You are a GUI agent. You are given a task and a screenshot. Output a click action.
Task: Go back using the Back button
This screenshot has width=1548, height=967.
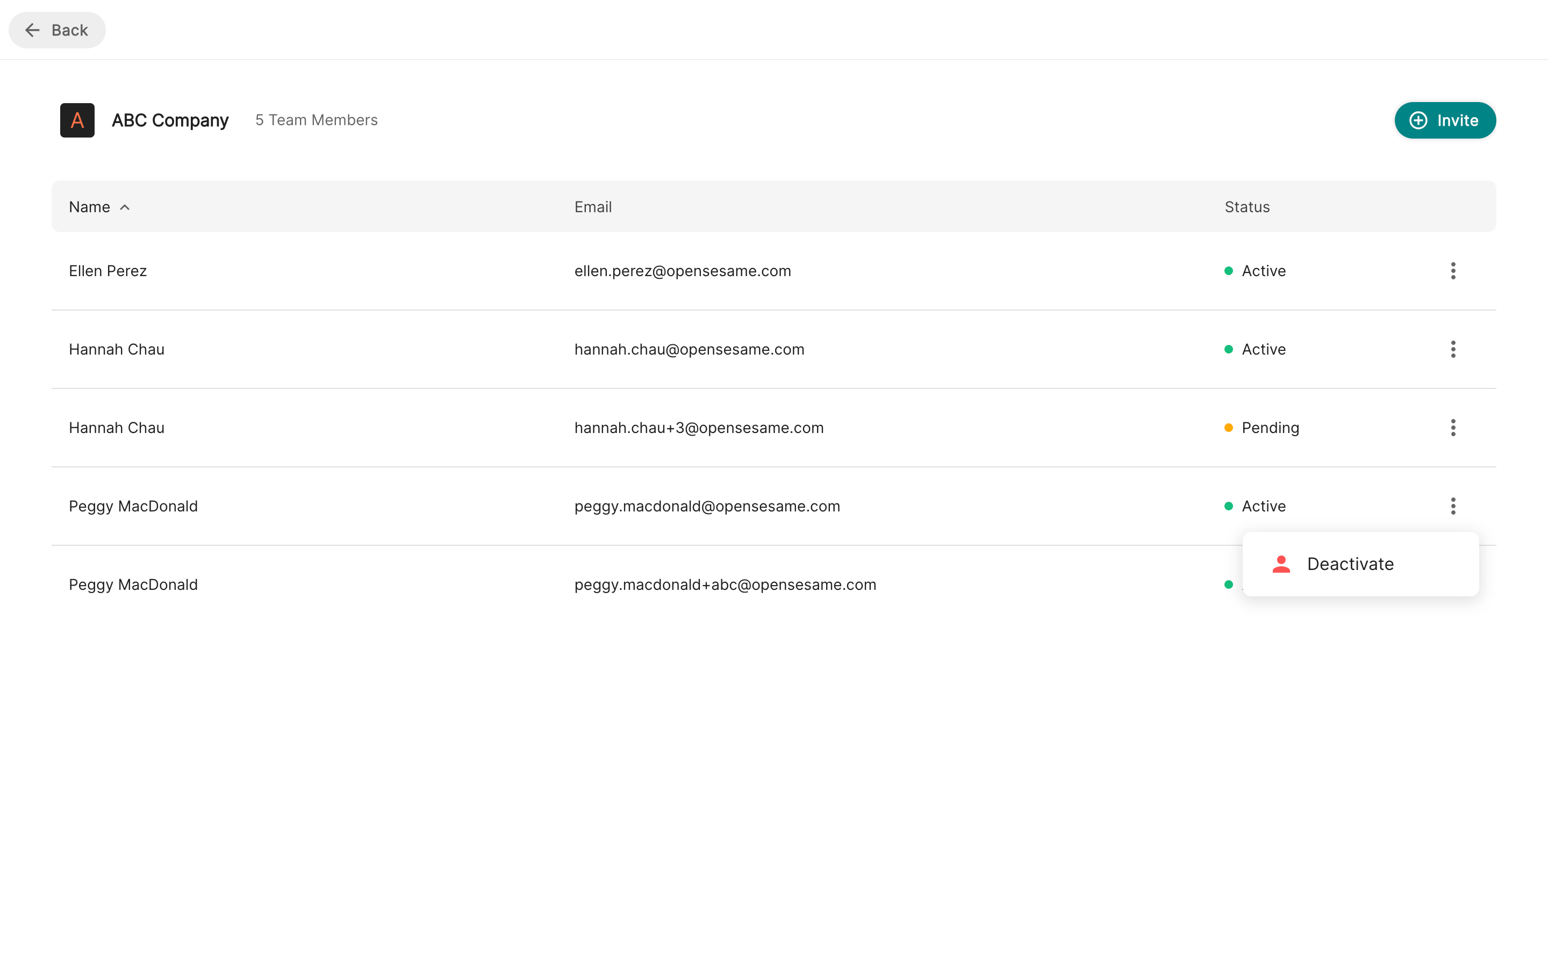(57, 30)
